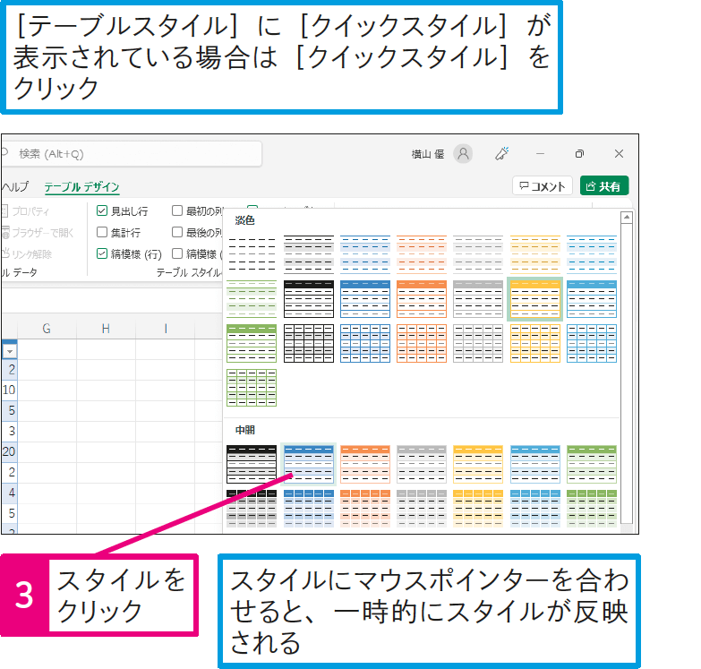701x669 pixels.
Task: Select medium green banded table style
Action: click(x=592, y=464)
